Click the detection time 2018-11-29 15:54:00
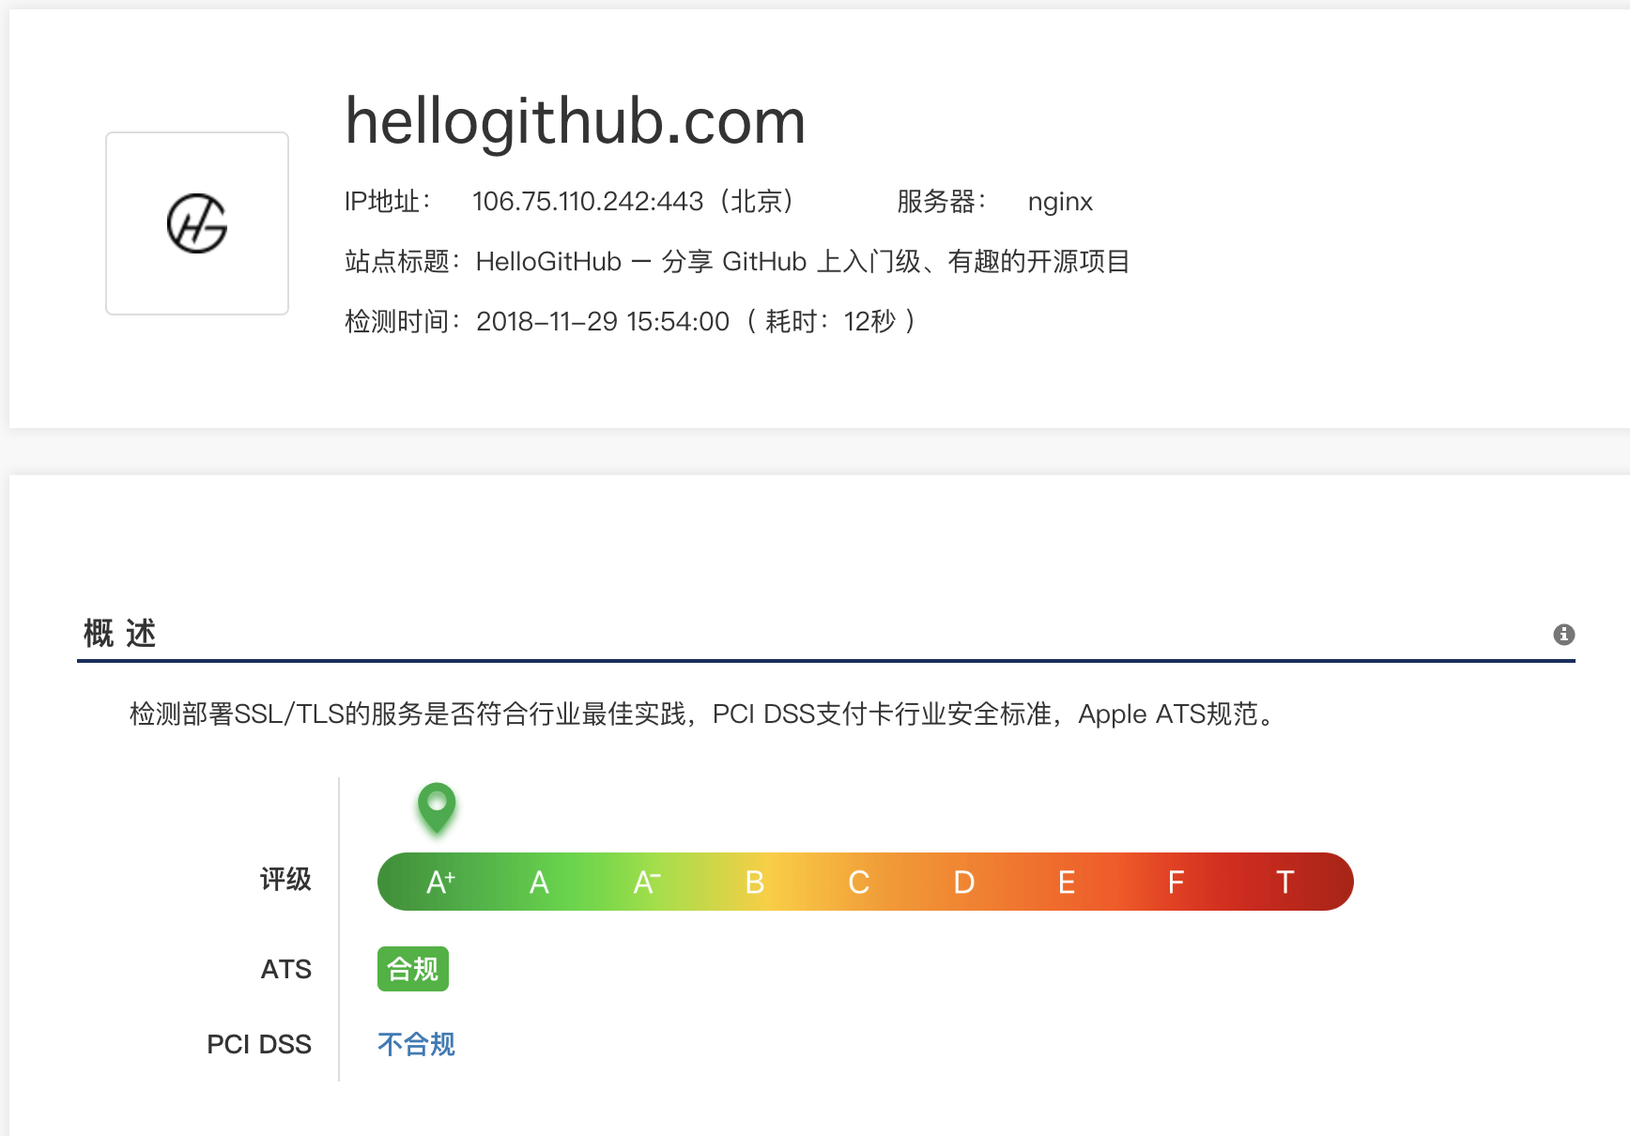Screen dimensions: 1630x1136 pos(603,321)
